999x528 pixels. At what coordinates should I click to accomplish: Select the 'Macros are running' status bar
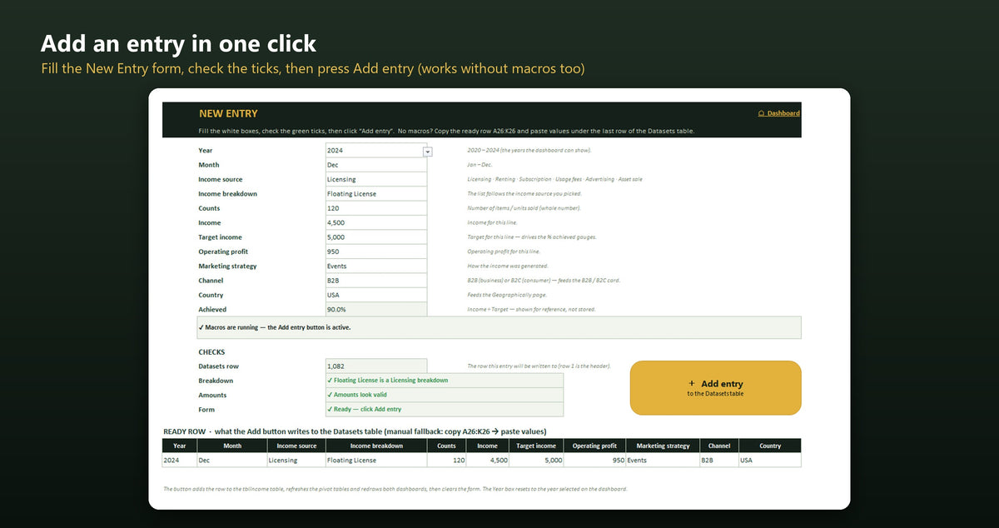click(499, 327)
